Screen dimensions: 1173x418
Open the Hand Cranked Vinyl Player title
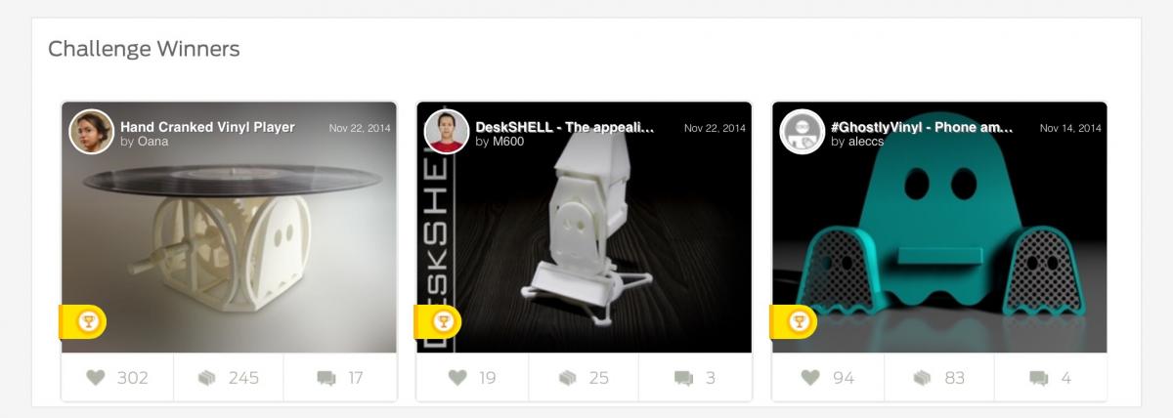pos(207,127)
